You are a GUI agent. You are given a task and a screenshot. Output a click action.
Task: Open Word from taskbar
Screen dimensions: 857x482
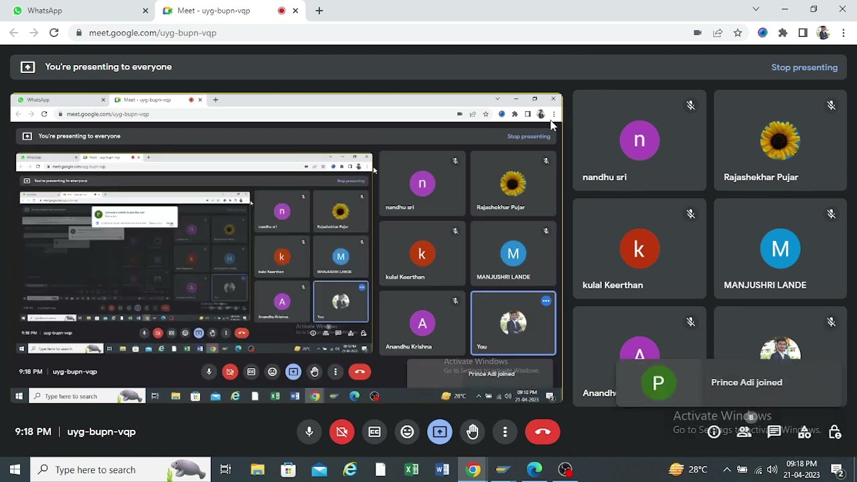tap(442, 469)
